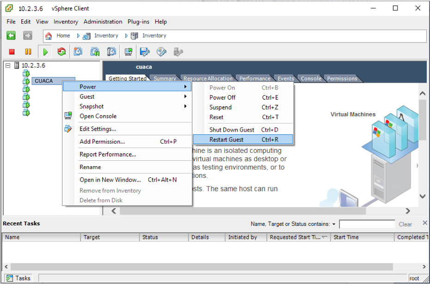Click the CD/DVD device toolbar icon
This screenshot has width=430, height=284.
coord(161,51)
